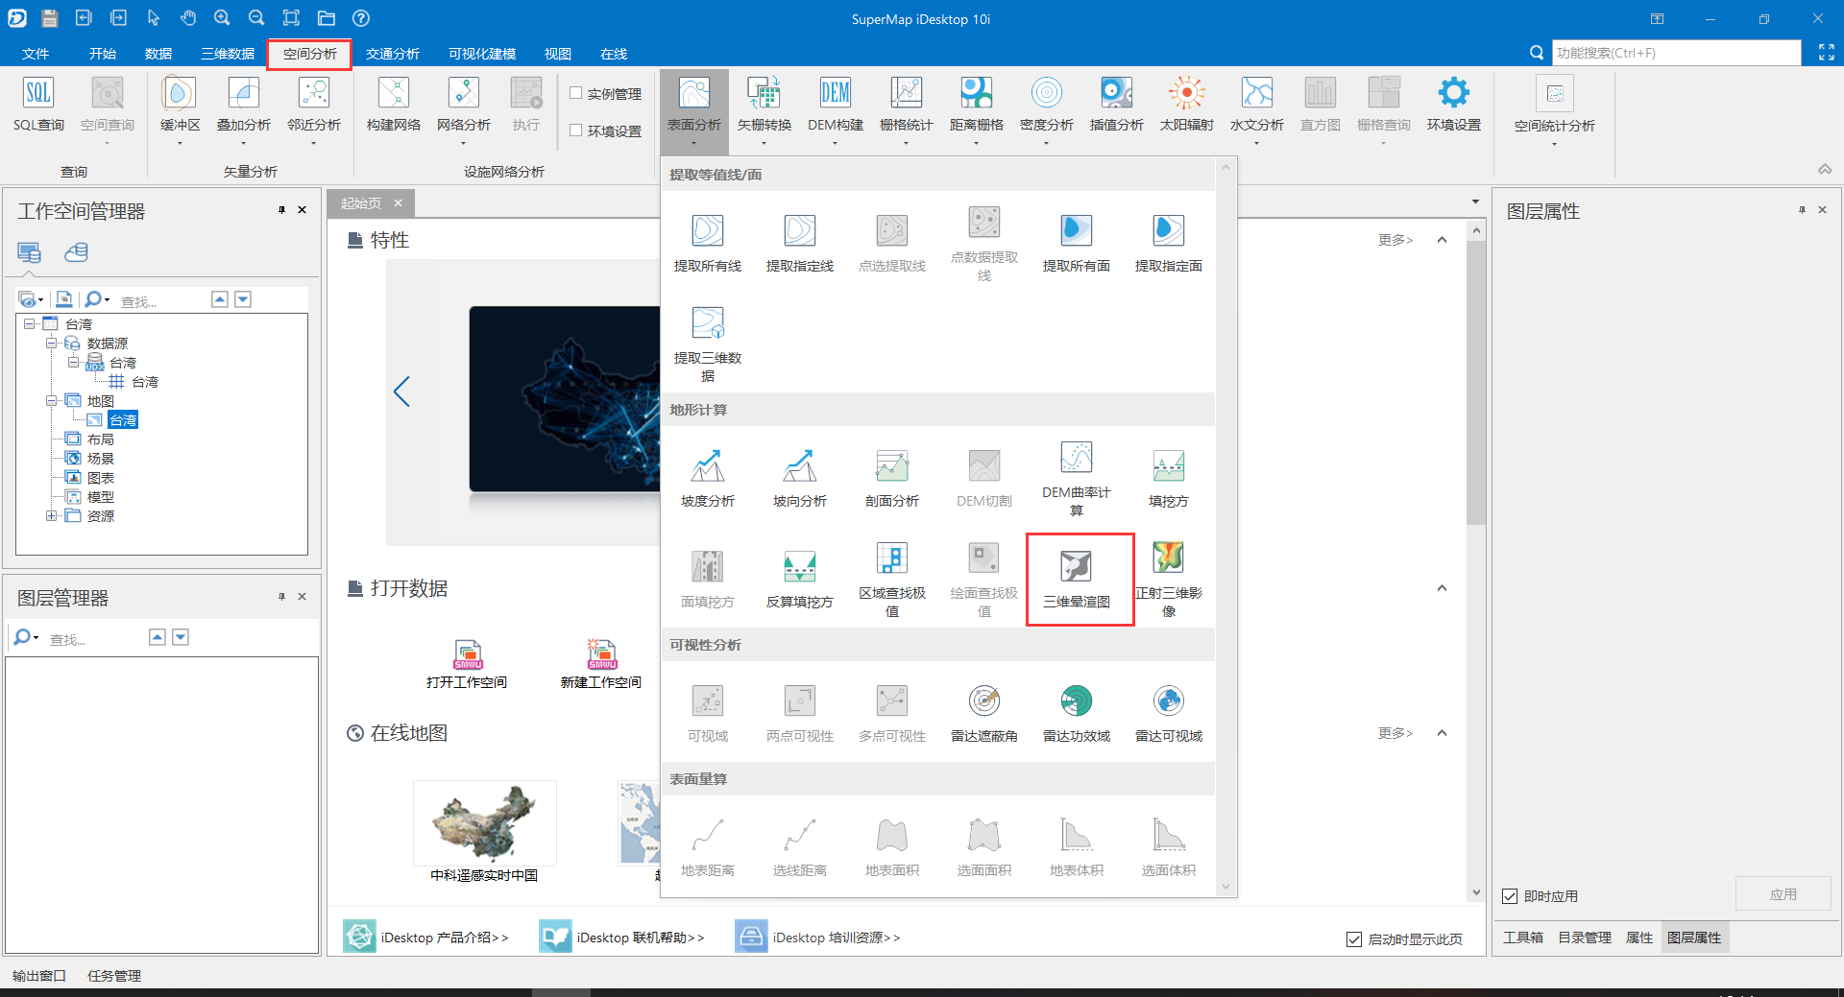
Task: Launch the 构建网络 build network tool
Action: (x=393, y=105)
